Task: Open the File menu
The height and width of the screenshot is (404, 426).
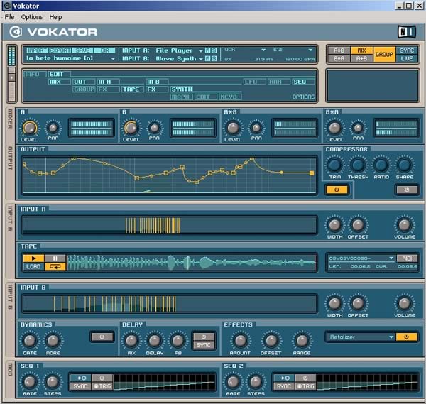Action: (9, 16)
